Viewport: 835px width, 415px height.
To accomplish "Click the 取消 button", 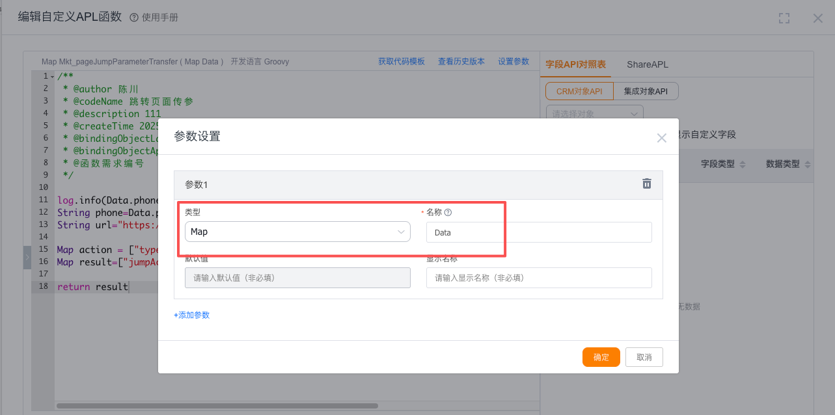I will [644, 357].
